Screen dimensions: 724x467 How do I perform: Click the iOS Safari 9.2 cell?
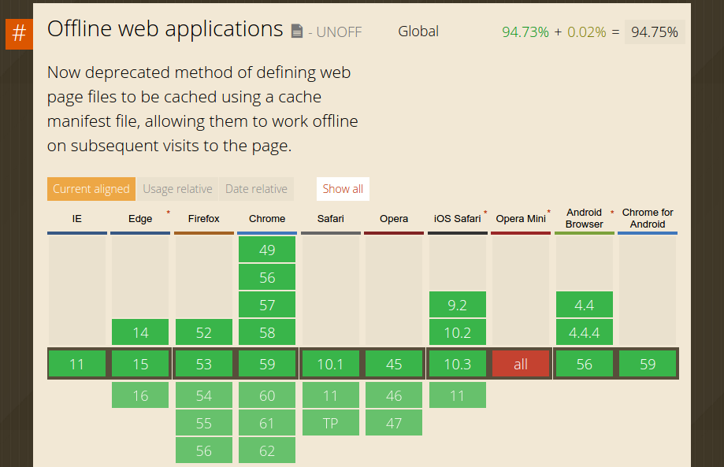pos(458,305)
